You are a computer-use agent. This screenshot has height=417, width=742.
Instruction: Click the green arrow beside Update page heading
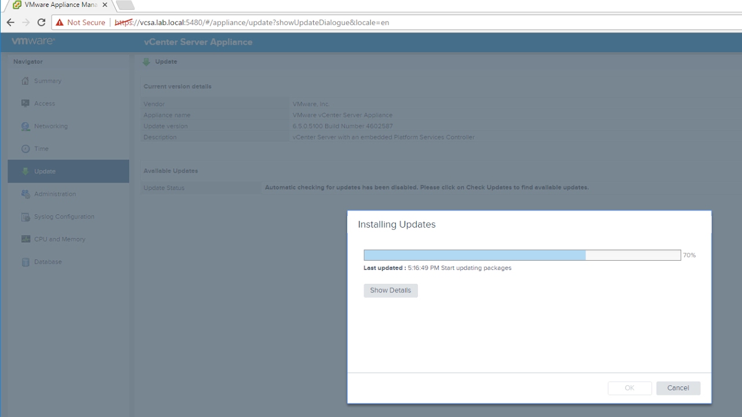pyautogui.click(x=147, y=62)
